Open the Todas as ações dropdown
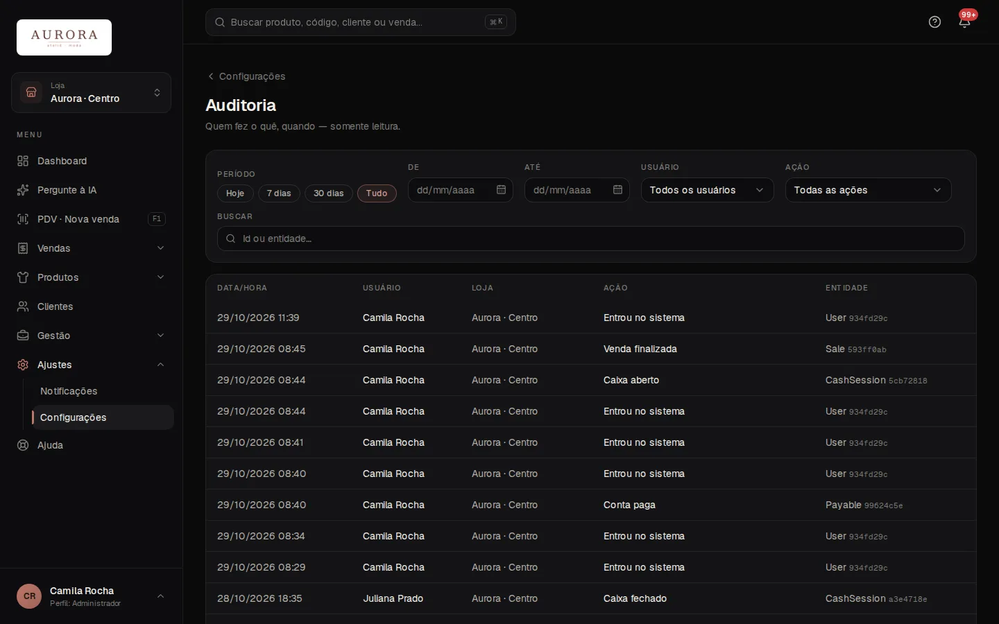The height and width of the screenshot is (624, 999). (868, 190)
